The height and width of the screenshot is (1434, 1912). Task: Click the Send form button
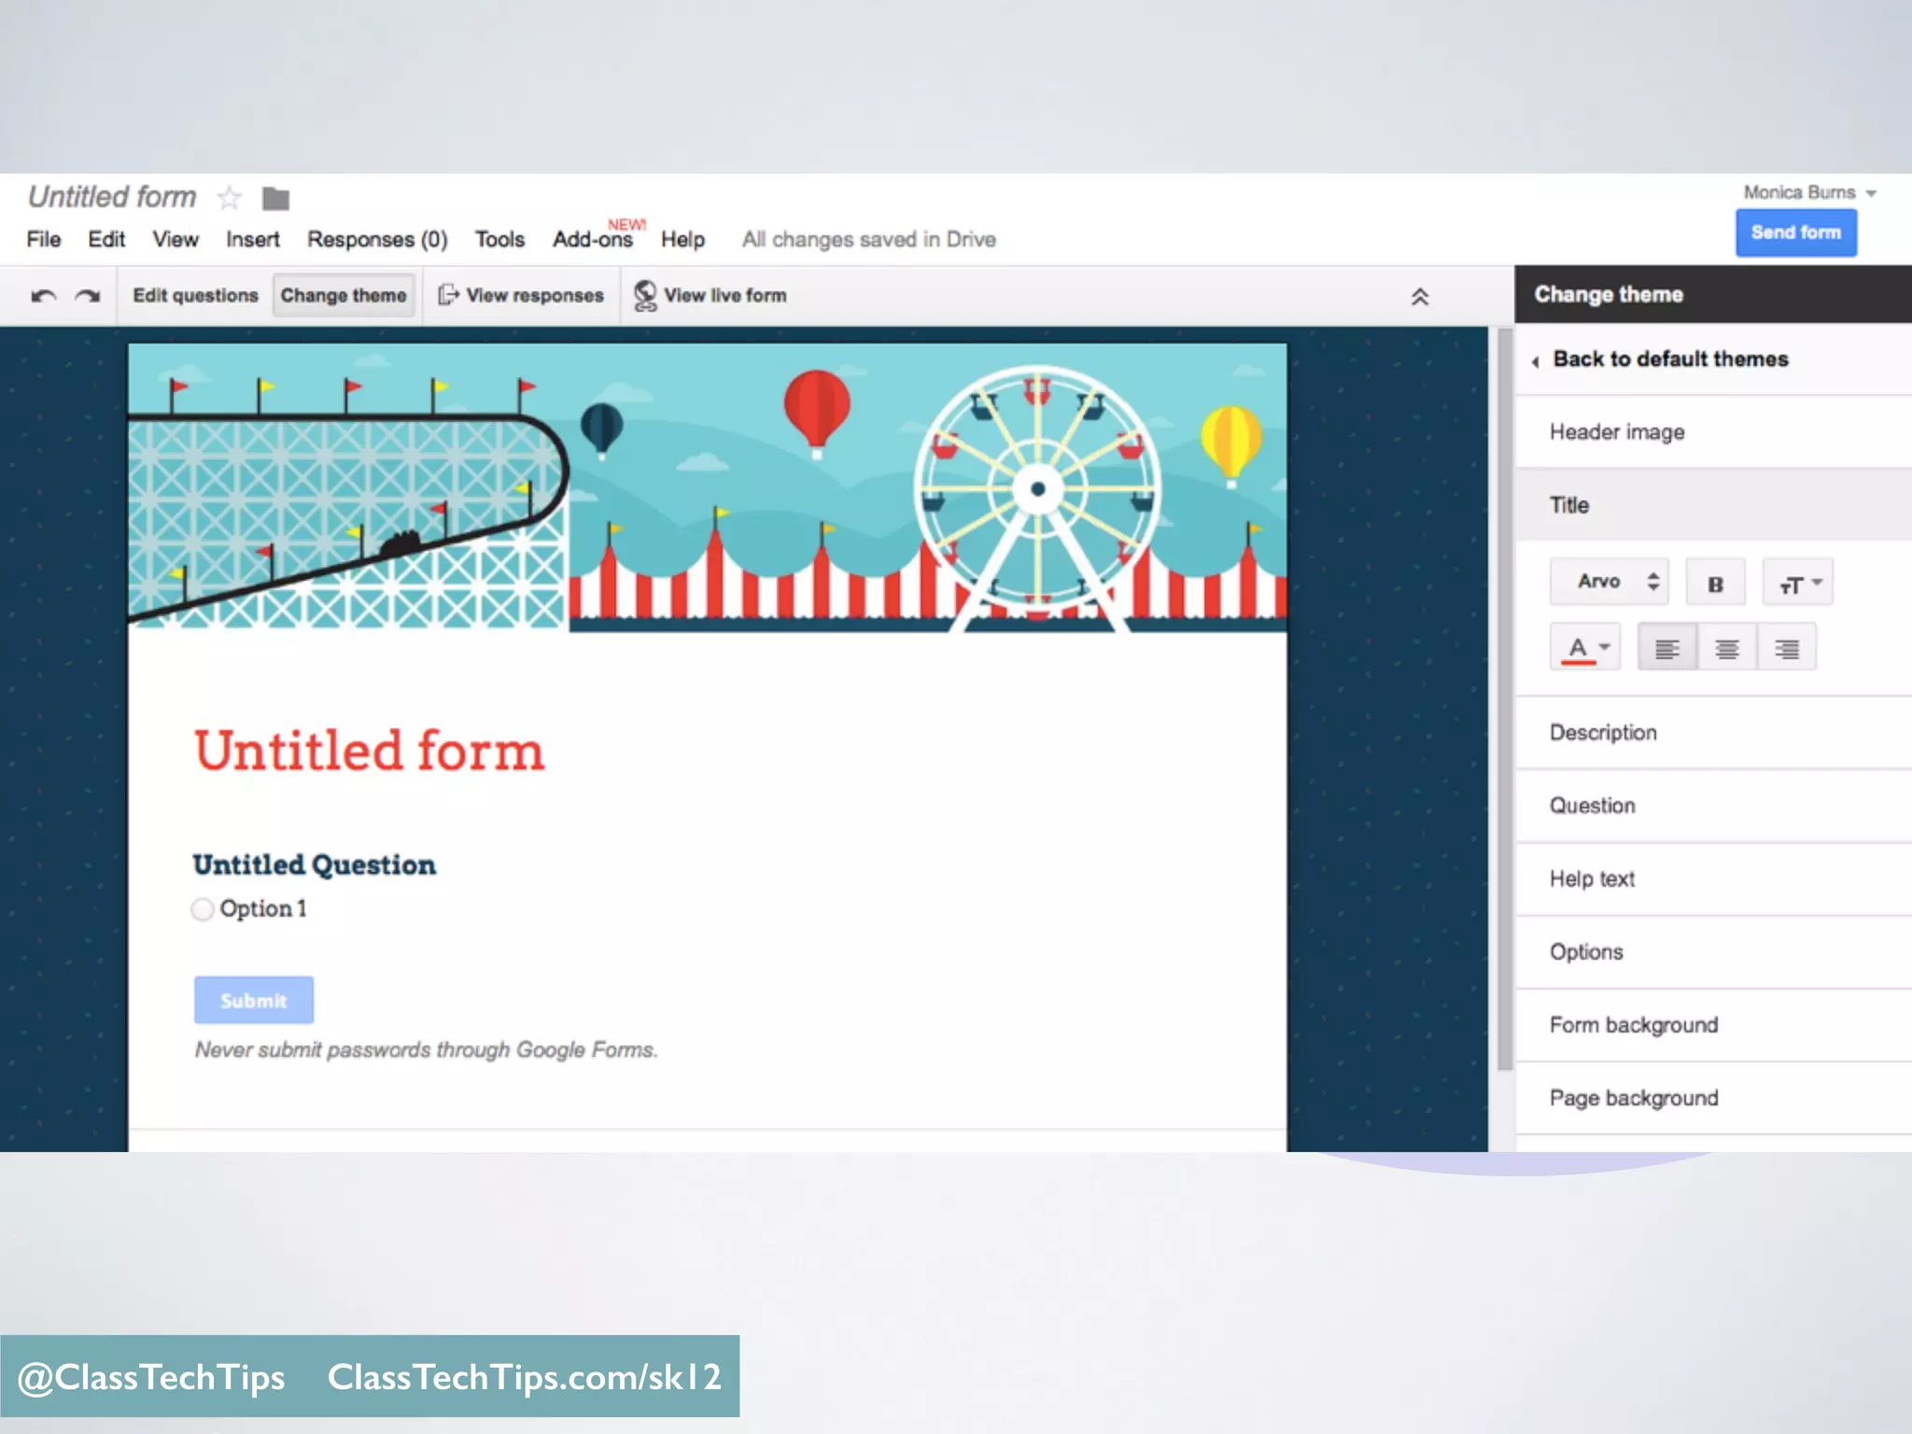coord(1795,232)
